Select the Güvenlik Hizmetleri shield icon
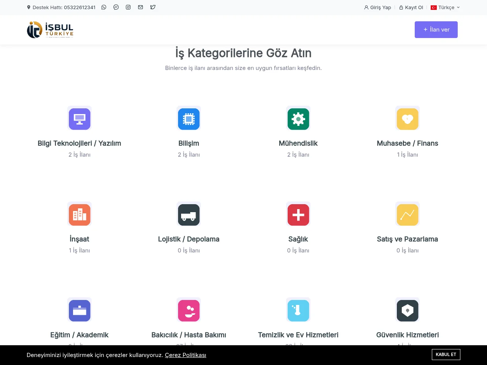Image resolution: width=487 pixels, height=365 pixels. pyautogui.click(x=407, y=311)
